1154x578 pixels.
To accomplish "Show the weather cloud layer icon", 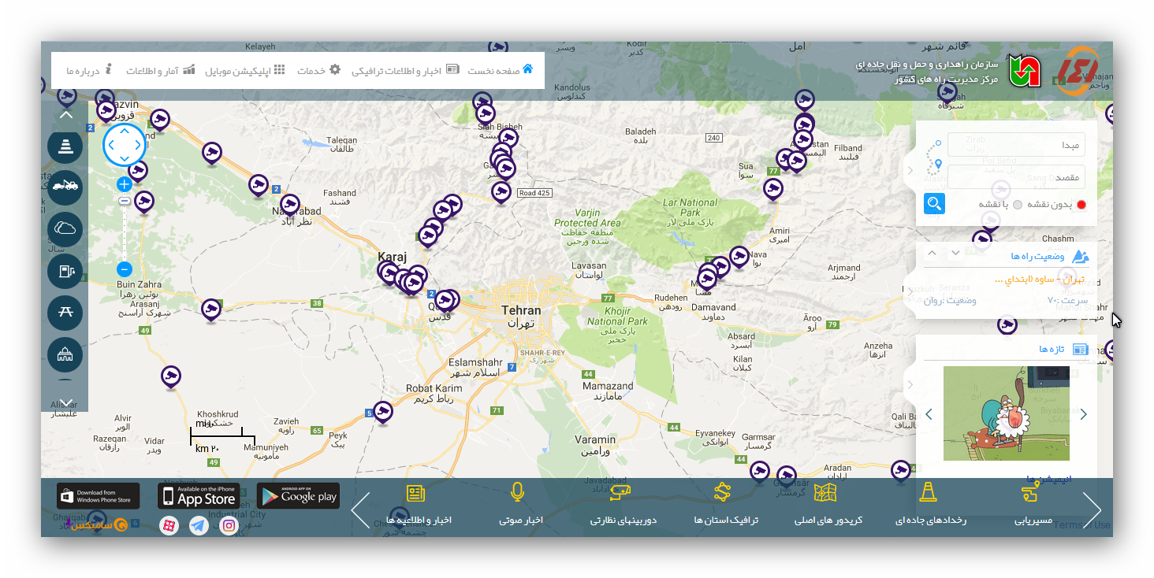I will [65, 229].
